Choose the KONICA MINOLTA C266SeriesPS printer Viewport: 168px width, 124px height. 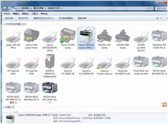pyautogui.click(x=49, y=66)
